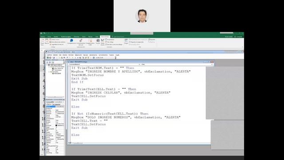The height and width of the screenshot is (160, 284).
Task: Select the (Name) property row
Action: 55,107
